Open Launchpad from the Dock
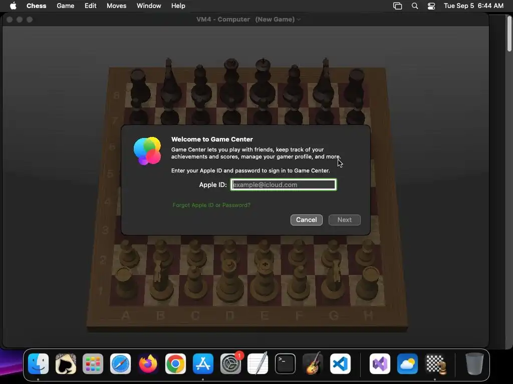The width and height of the screenshot is (513, 384). 93,364
